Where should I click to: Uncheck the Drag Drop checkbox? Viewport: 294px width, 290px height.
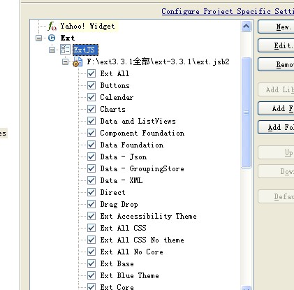click(91, 204)
